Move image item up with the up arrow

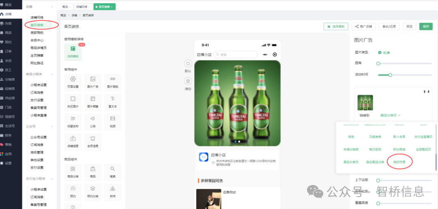tap(425, 91)
